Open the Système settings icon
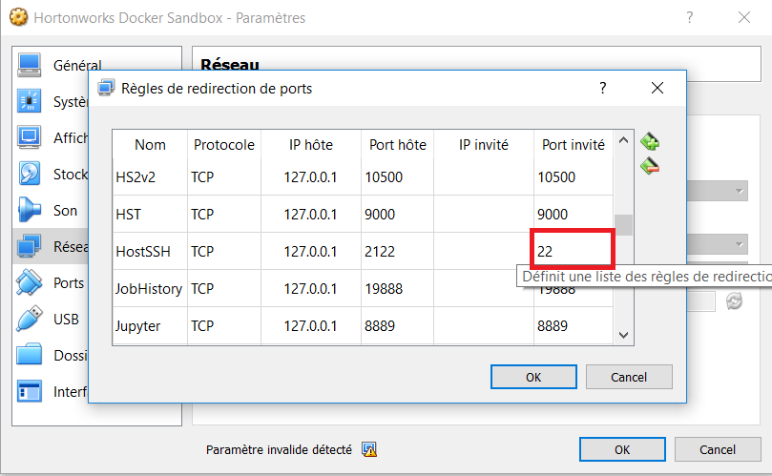This screenshot has height=476, width=772. pos(29,101)
